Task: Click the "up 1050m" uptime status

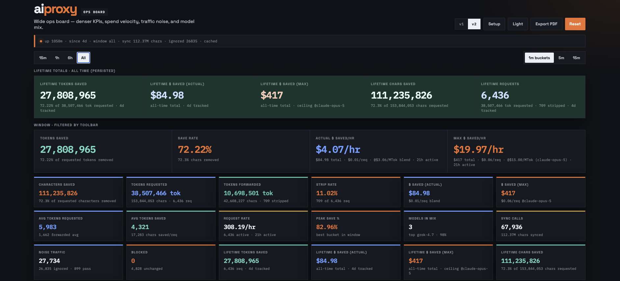Action: pos(54,41)
